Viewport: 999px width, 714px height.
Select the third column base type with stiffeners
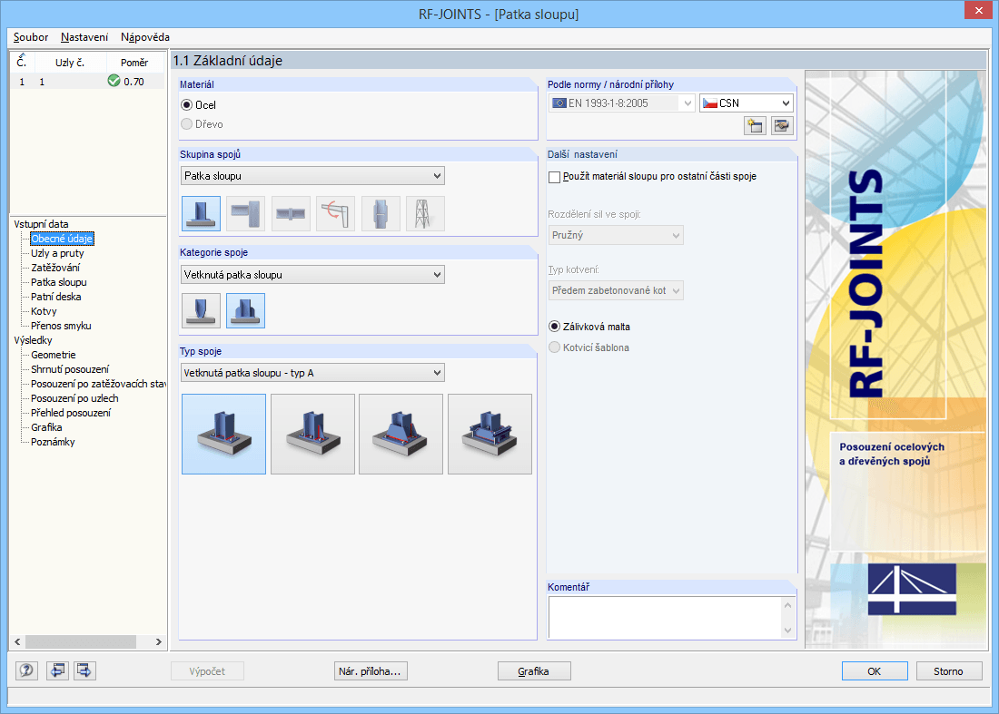click(x=401, y=434)
